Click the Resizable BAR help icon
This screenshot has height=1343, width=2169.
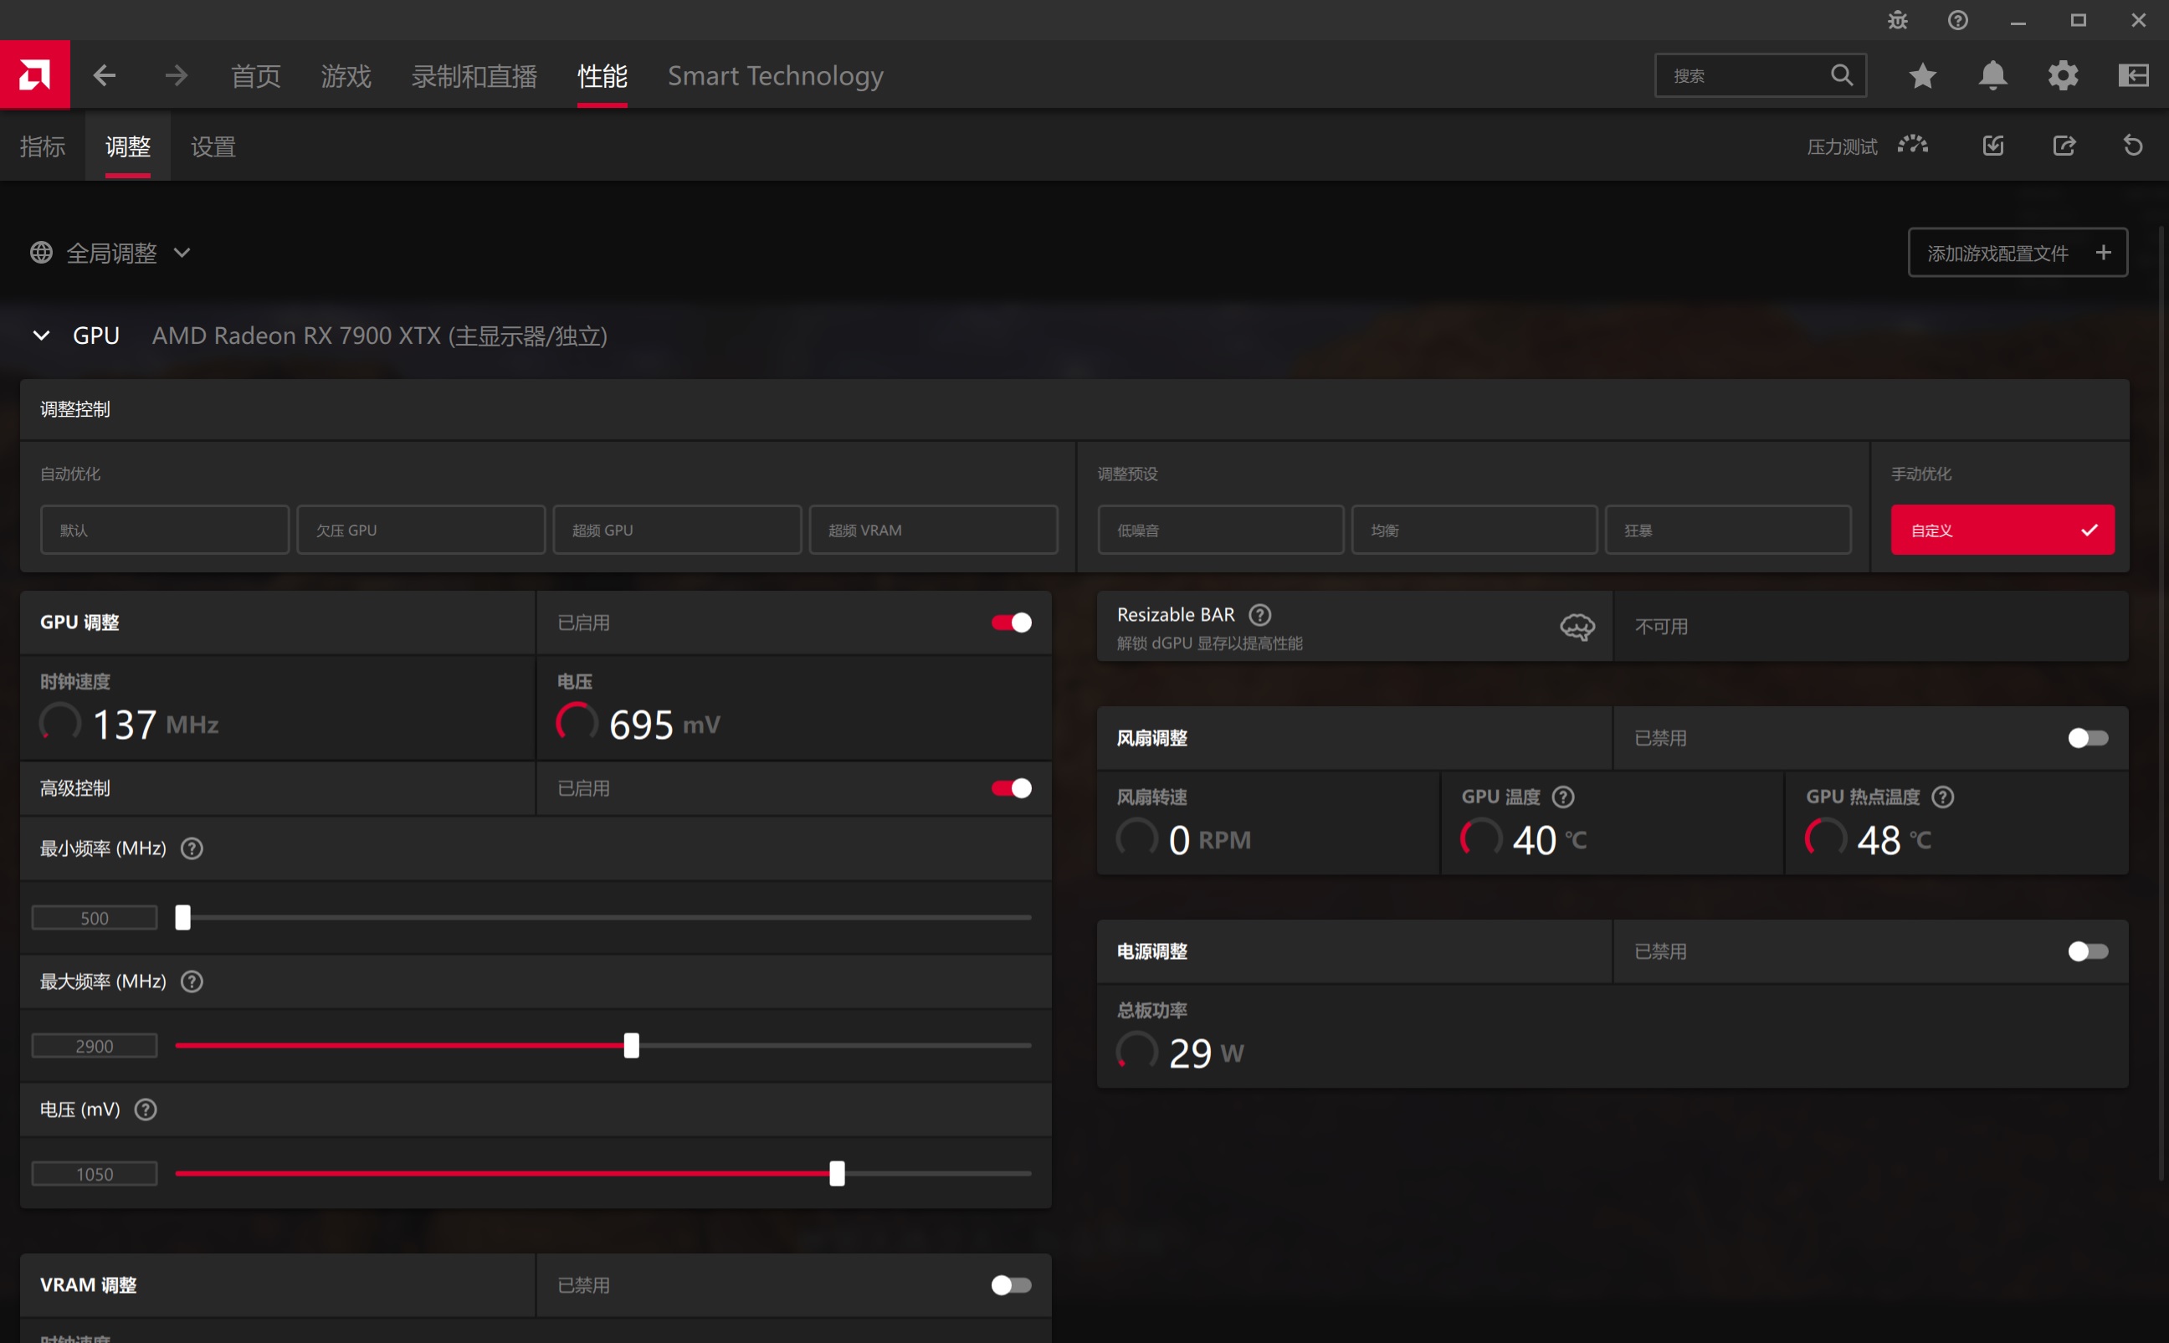[x=1259, y=615]
